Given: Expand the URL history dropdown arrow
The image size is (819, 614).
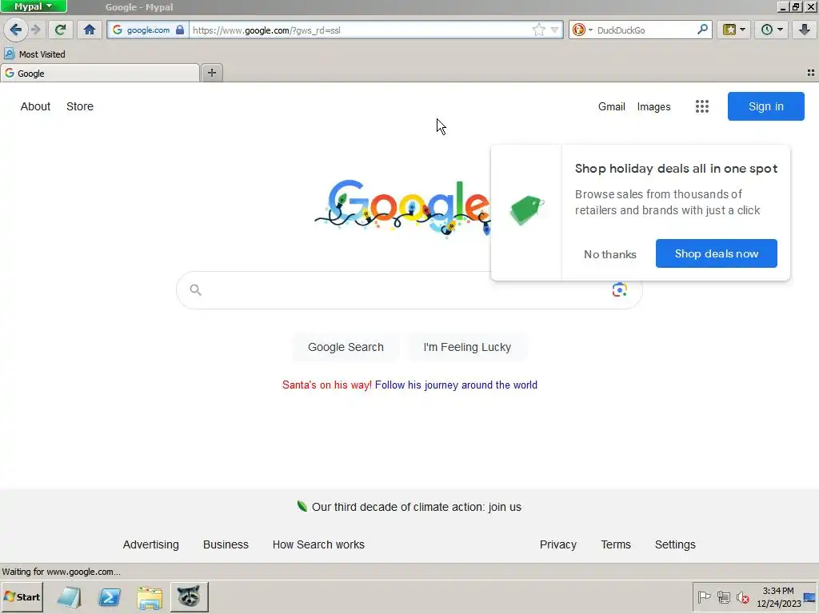Looking at the screenshot, I should [555, 30].
